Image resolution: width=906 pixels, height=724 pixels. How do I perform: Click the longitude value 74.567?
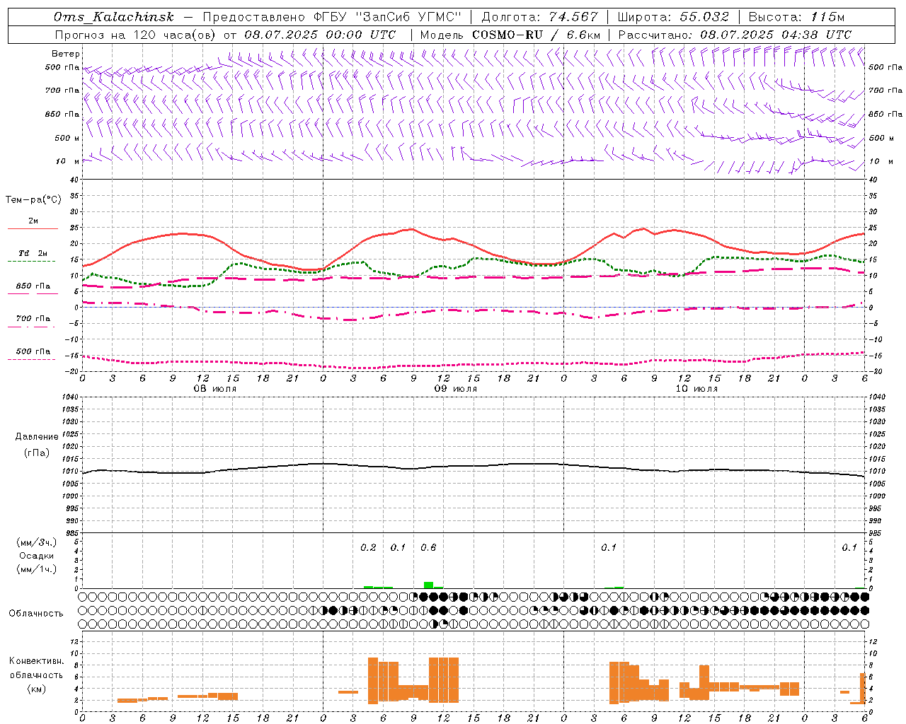pyautogui.click(x=573, y=17)
